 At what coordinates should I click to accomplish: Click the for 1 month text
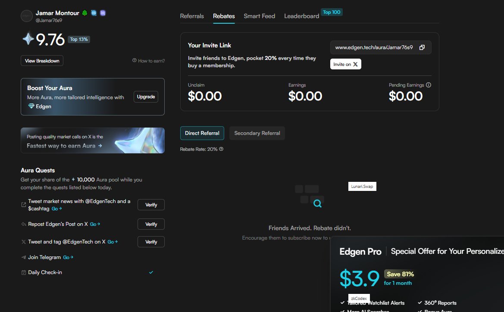[x=398, y=283]
